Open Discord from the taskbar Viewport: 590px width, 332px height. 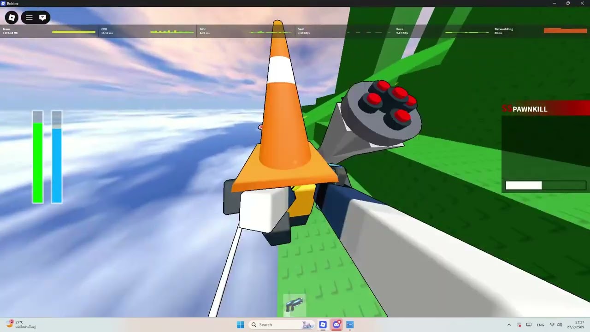[x=336, y=325]
